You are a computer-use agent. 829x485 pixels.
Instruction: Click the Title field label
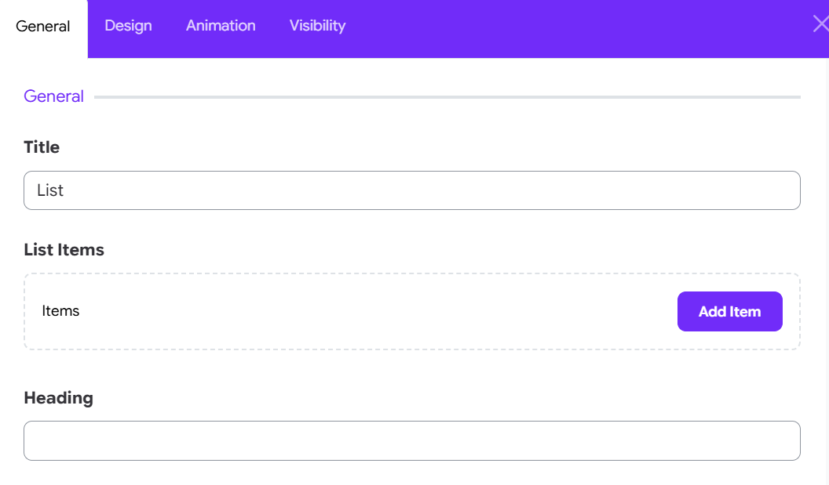(x=42, y=147)
